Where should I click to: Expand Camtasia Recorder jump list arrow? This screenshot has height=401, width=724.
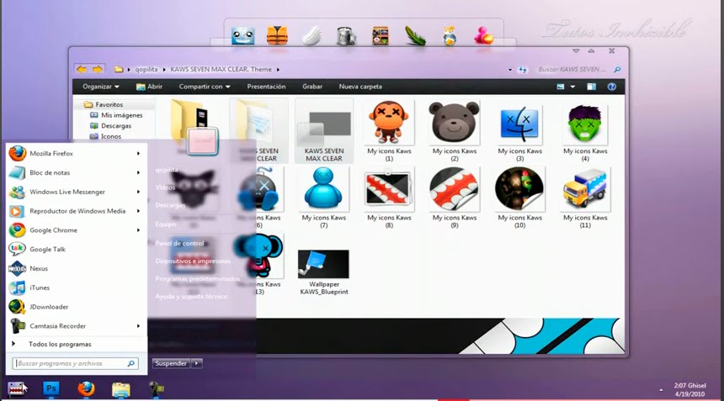[138, 326]
